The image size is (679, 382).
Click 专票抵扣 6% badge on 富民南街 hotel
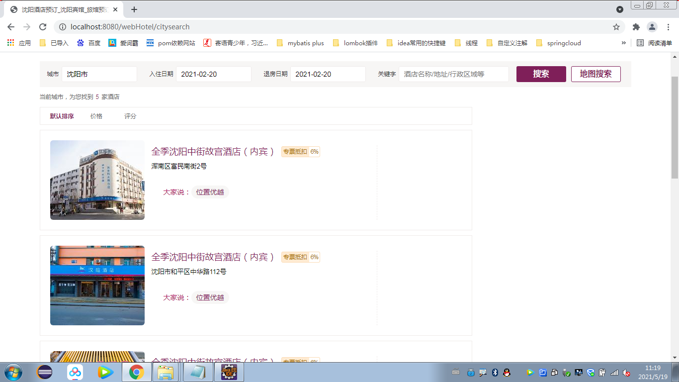click(x=301, y=152)
